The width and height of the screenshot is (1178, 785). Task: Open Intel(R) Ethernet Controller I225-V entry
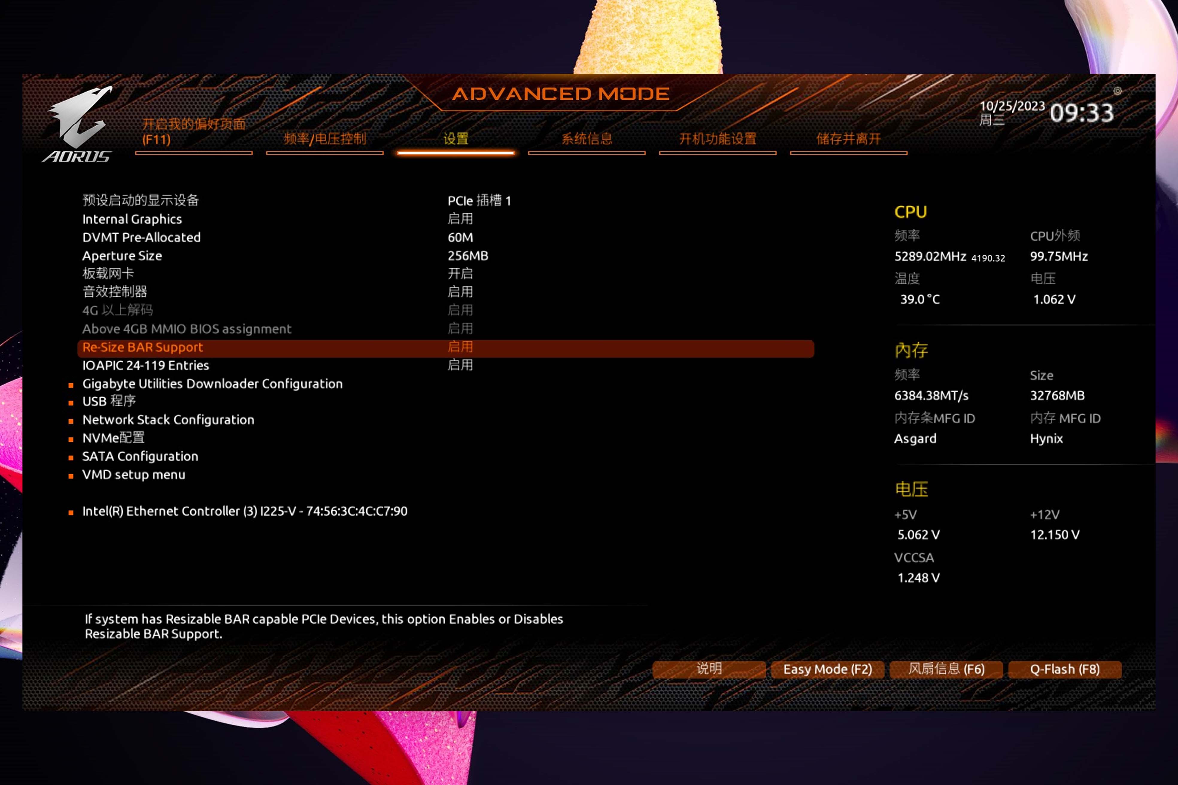(245, 511)
